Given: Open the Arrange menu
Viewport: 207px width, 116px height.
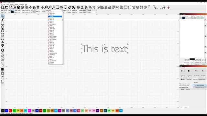Looking at the screenshot, I should click(12, 5).
